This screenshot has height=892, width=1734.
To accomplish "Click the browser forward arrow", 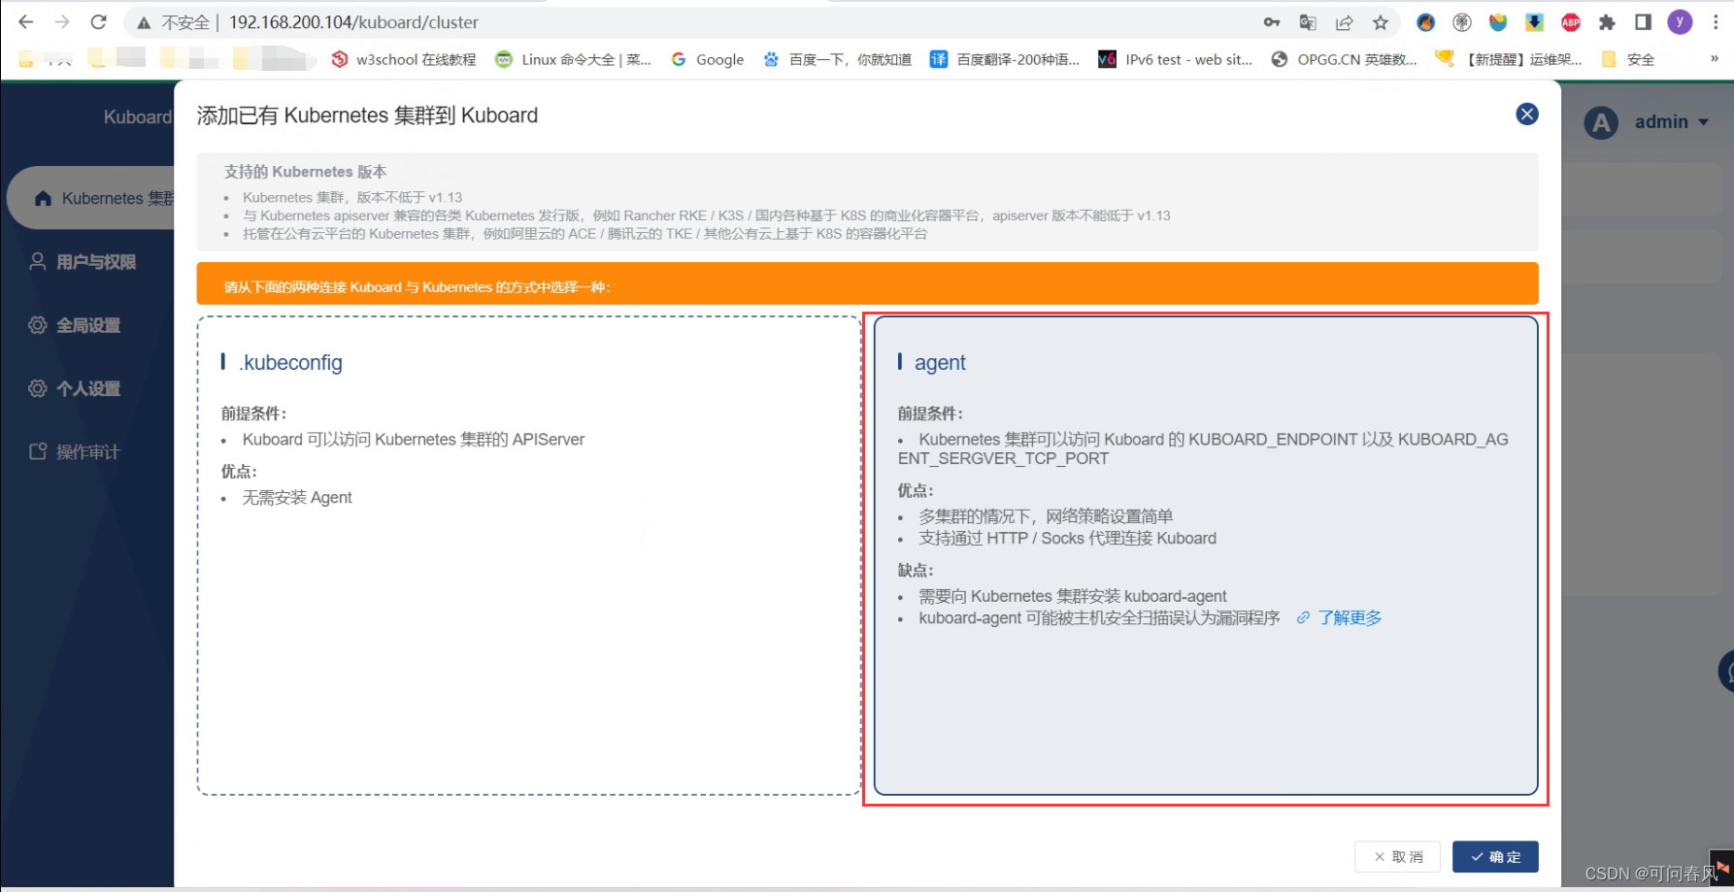I will pyautogui.click(x=62, y=21).
